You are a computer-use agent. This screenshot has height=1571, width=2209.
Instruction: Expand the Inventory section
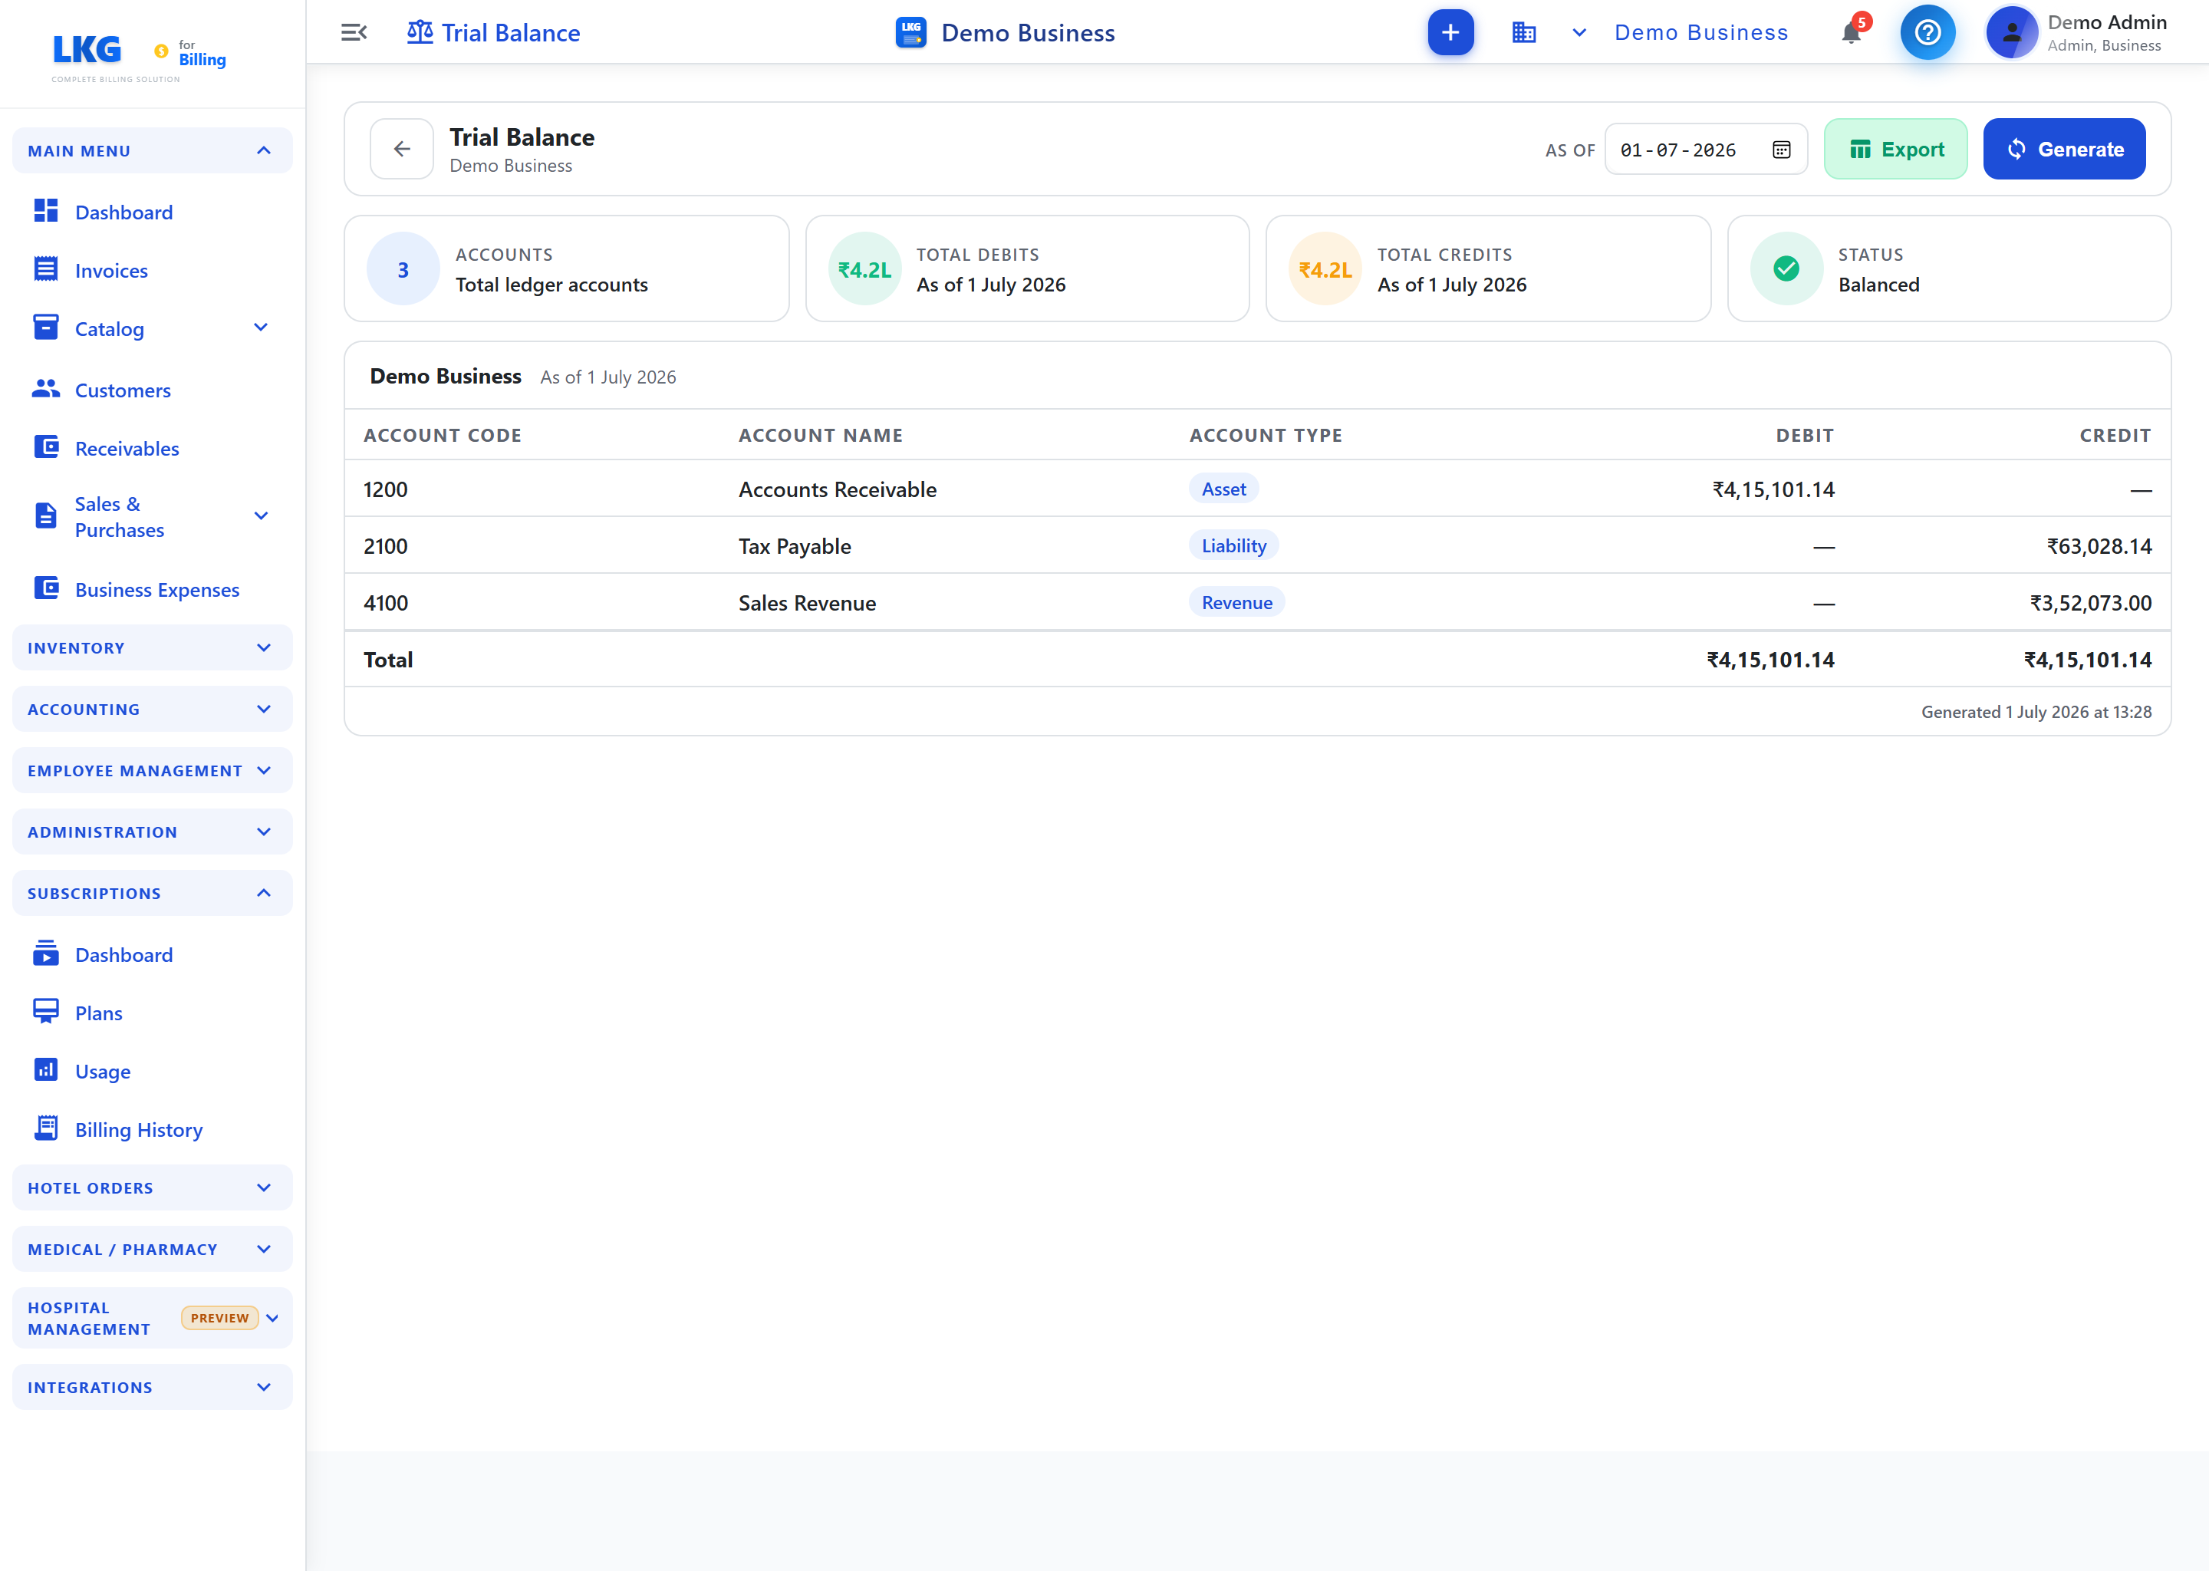click(x=152, y=648)
